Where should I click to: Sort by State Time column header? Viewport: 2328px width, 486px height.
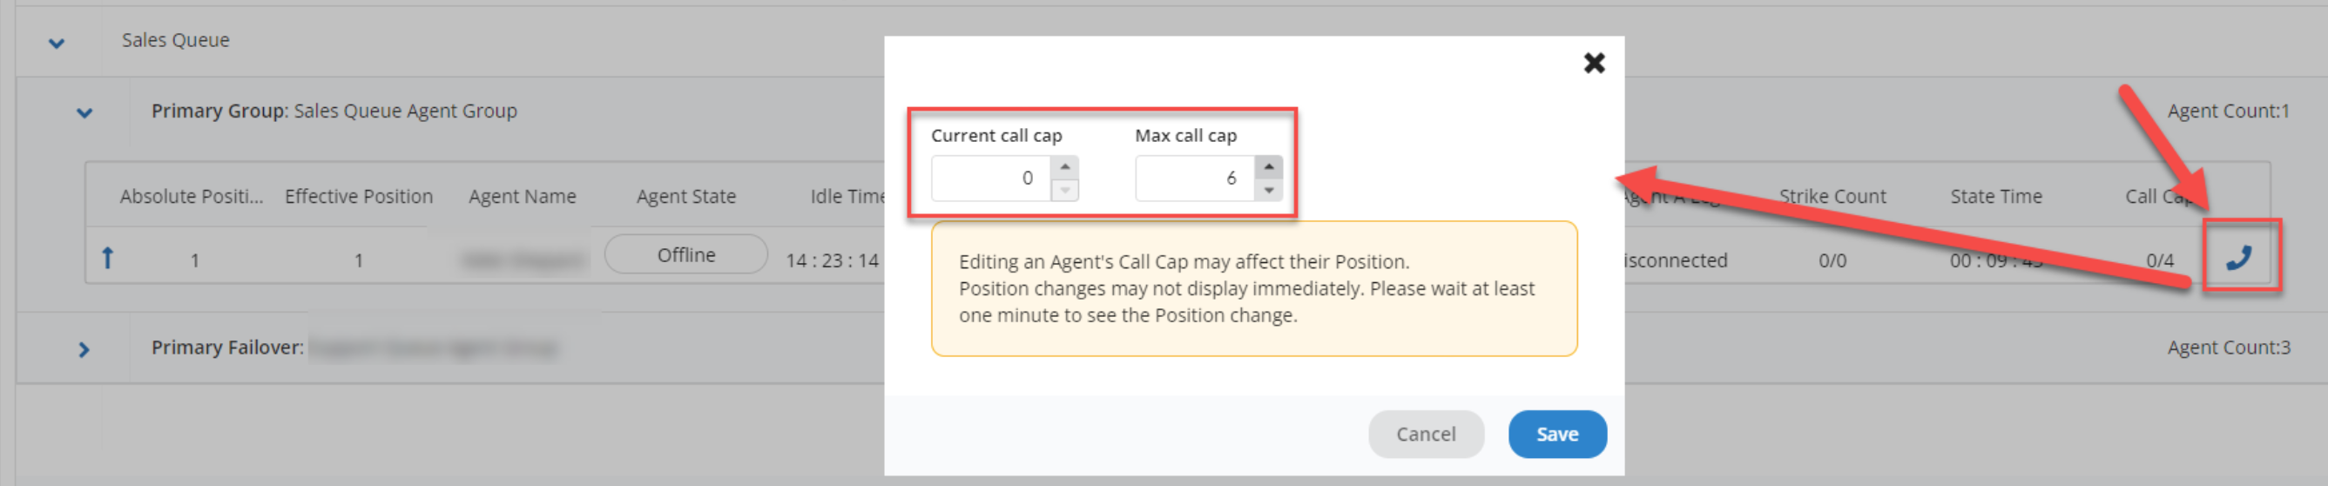point(1995,196)
